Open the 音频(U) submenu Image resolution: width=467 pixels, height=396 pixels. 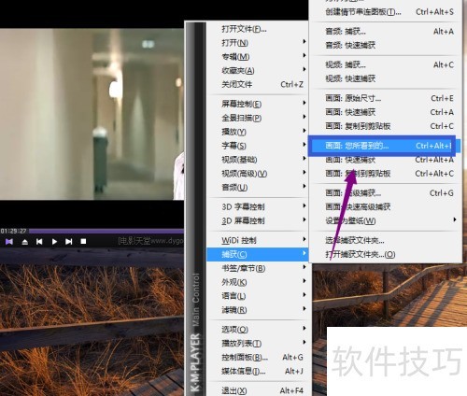pyautogui.click(x=258, y=187)
